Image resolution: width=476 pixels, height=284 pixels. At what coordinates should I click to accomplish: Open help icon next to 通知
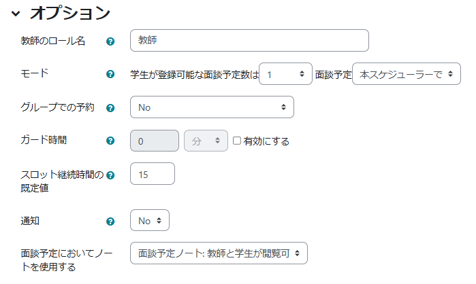[110, 221]
